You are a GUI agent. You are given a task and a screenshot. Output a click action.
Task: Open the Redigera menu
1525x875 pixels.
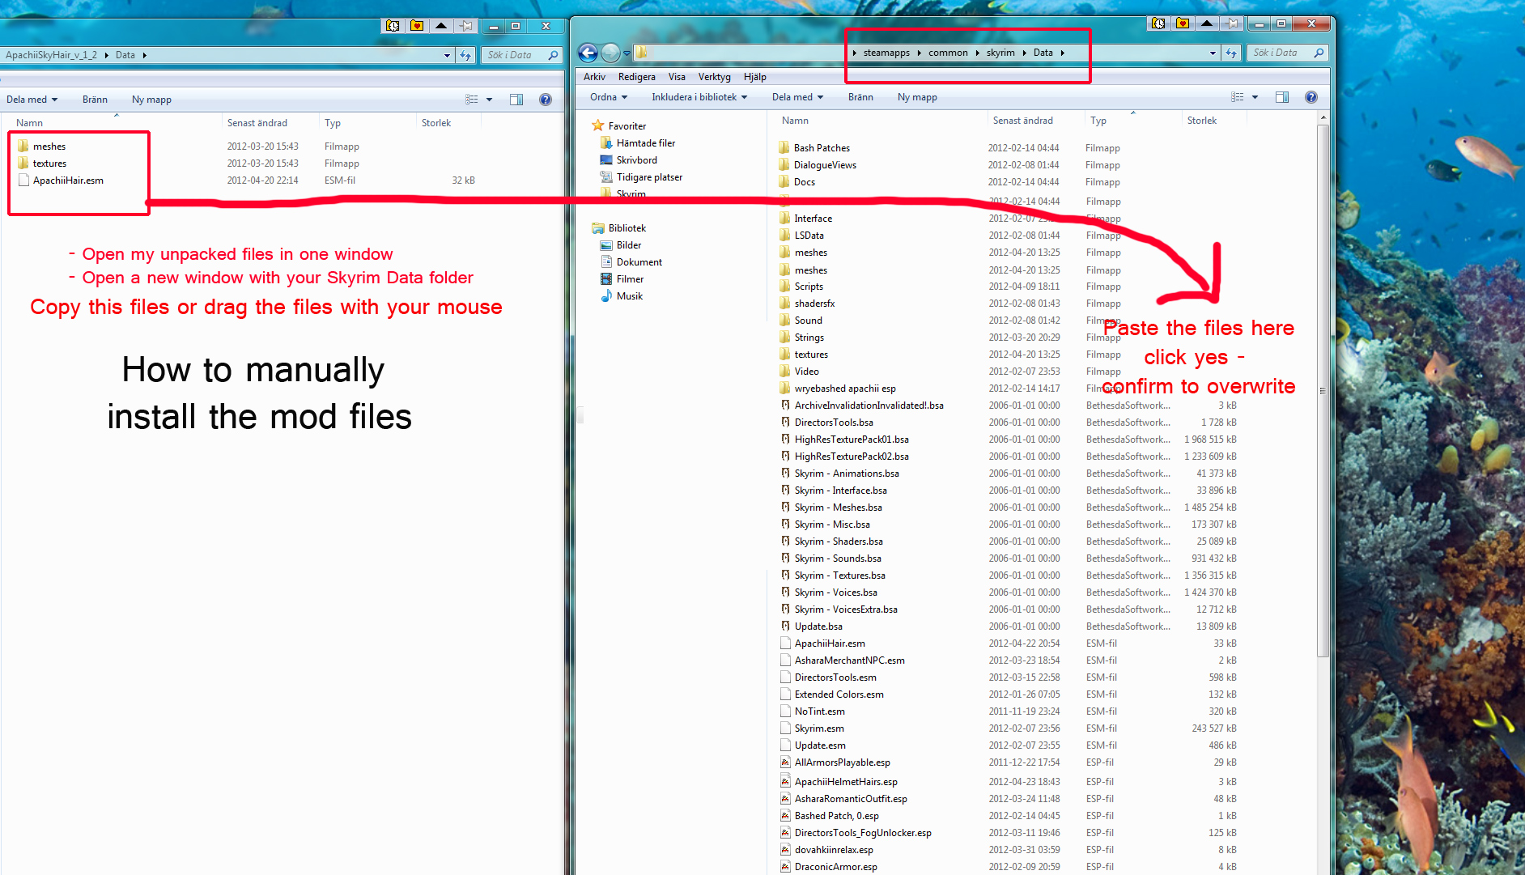pos(636,77)
